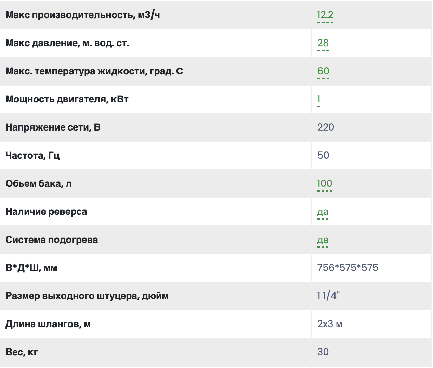433x368 pixels.
Task: Click the 220 voltage value cell
Action: (326, 127)
